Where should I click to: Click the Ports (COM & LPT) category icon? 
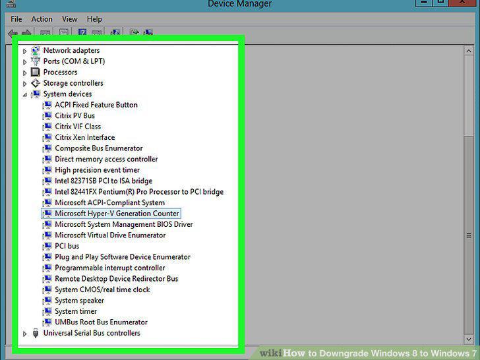click(x=36, y=61)
